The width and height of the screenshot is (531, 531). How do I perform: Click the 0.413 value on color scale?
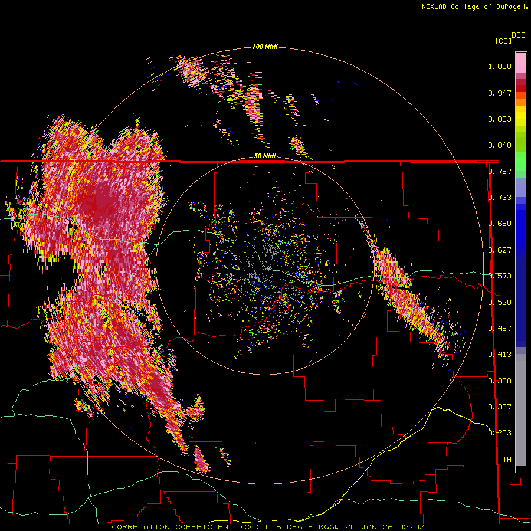click(500, 355)
